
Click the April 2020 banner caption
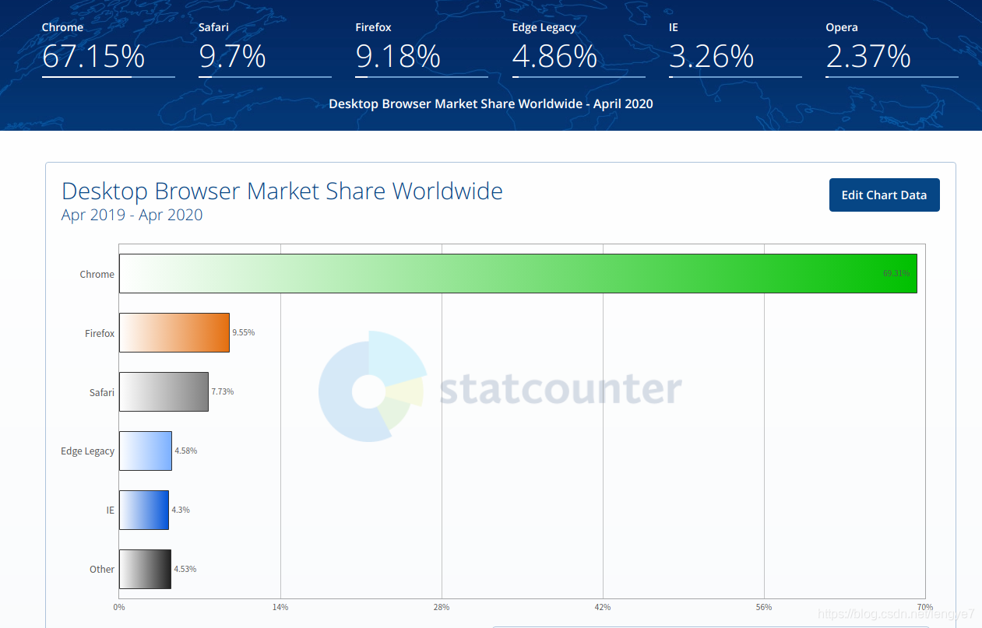[491, 103]
